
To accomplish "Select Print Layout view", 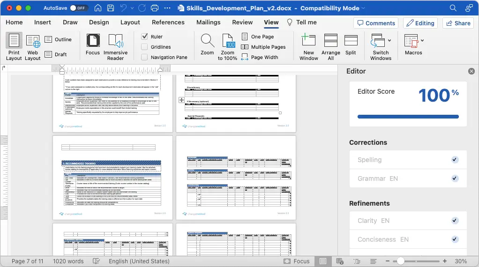I will pyautogui.click(x=14, y=47).
